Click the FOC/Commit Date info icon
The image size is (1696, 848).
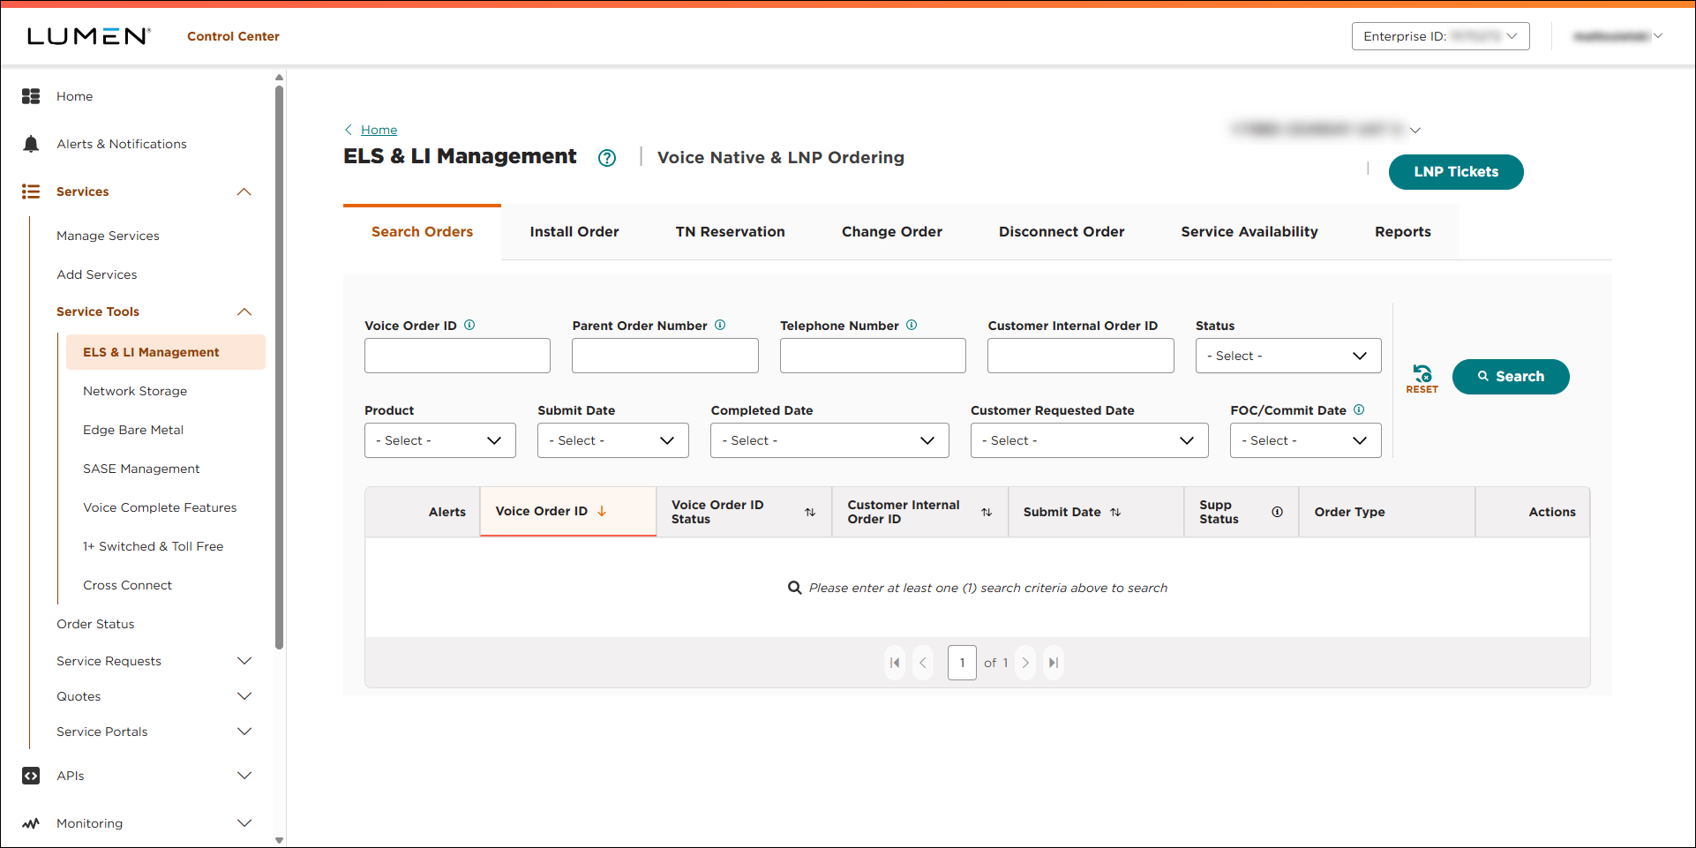[x=1359, y=409]
